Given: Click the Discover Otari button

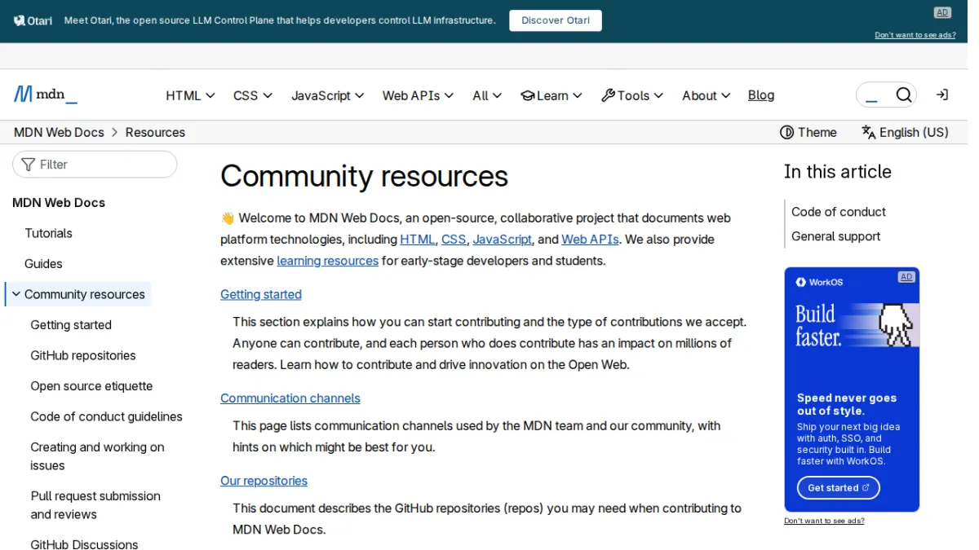Looking at the screenshot, I should [x=556, y=20].
